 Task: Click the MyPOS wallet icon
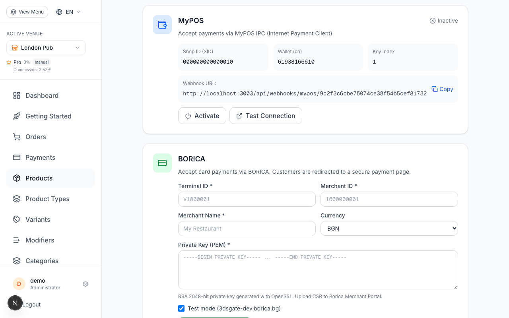click(162, 25)
